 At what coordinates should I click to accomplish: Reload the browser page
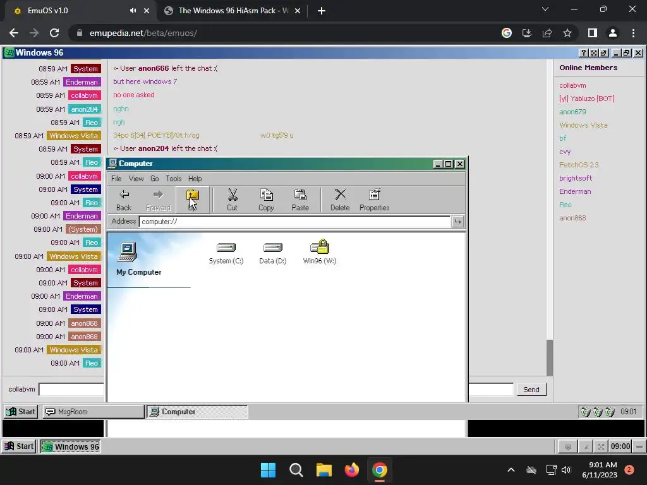pyautogui.click(x=54, y=33)
